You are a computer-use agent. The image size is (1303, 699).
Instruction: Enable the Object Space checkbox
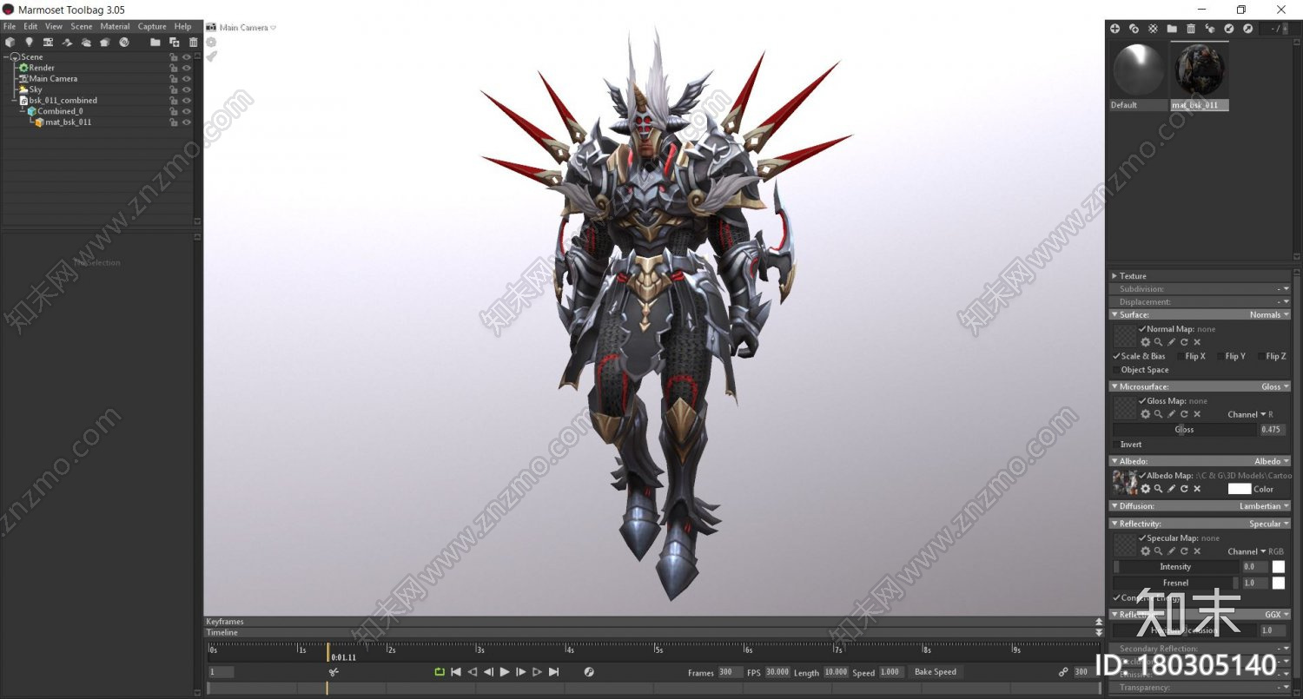(x=1116, y=370)
